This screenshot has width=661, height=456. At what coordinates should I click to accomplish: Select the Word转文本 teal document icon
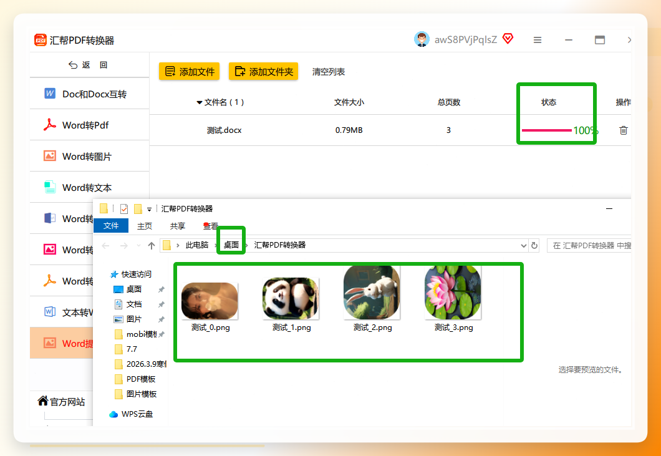point(50,187)
